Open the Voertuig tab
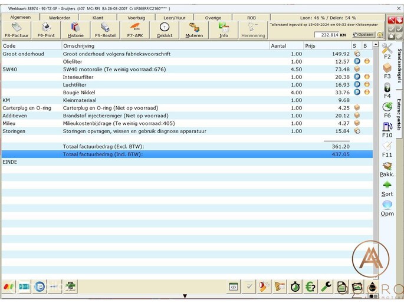This screenshot has height=303, width=404. (x=136, y=18)
